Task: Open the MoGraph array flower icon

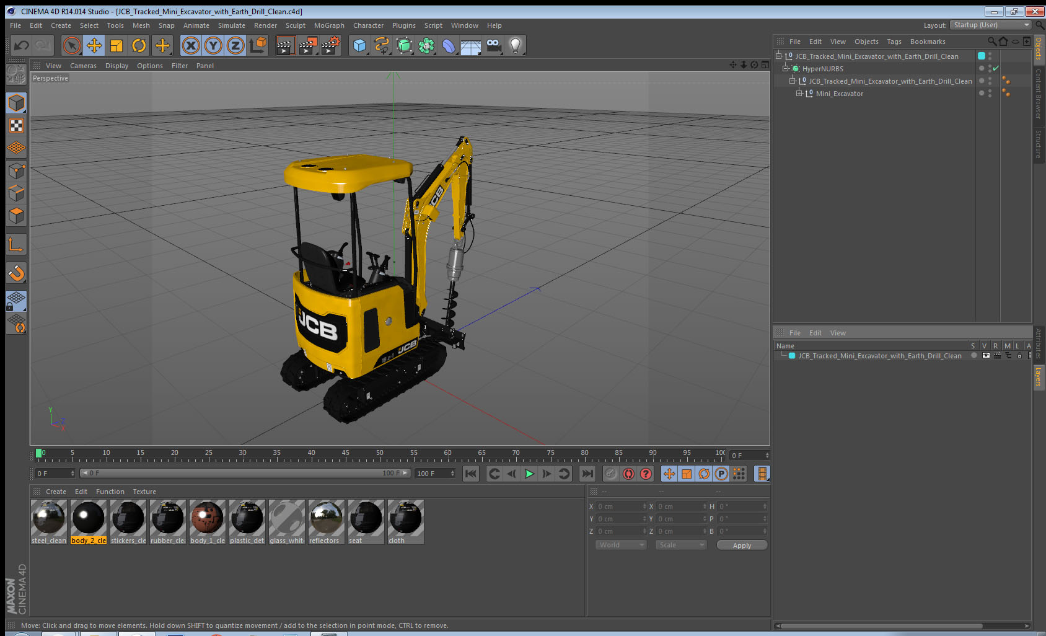Action: [x=426, y=45]
